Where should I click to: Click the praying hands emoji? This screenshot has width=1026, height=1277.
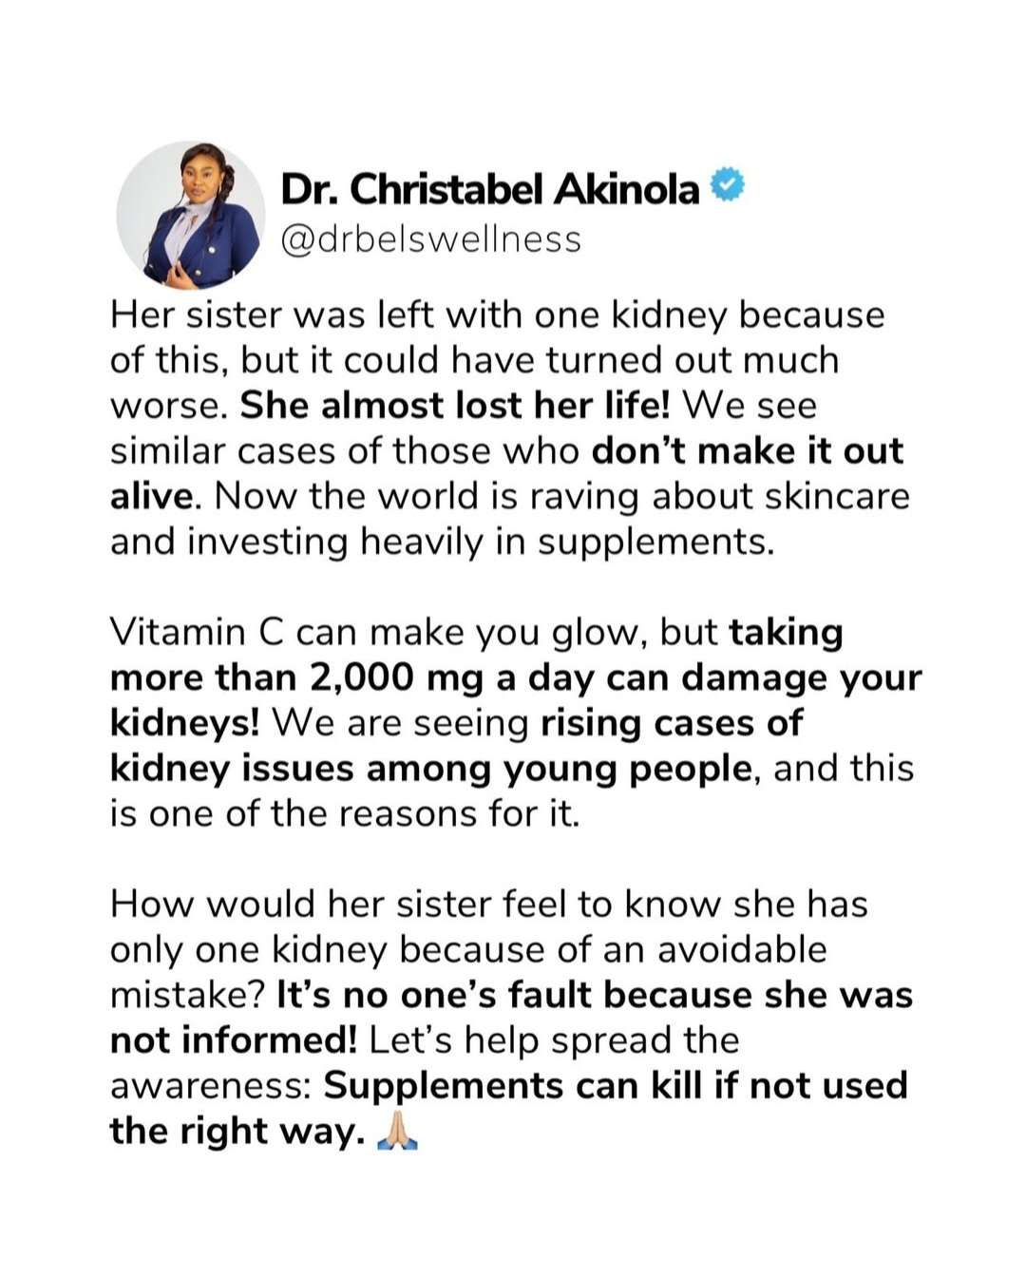coord(398,1133)
